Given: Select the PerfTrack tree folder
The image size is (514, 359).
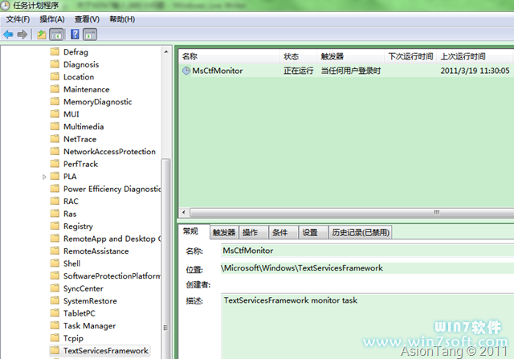Looking at the screenshot, I should click(80, 164).
